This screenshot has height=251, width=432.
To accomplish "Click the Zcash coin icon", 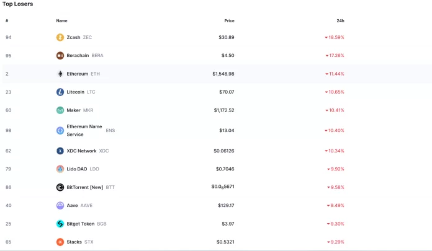I will 60,37.
